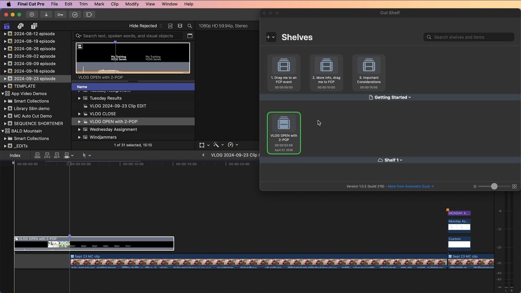521x293 pixels.
Task: Click the timeline Index button
Action: [x=15, y=155]
